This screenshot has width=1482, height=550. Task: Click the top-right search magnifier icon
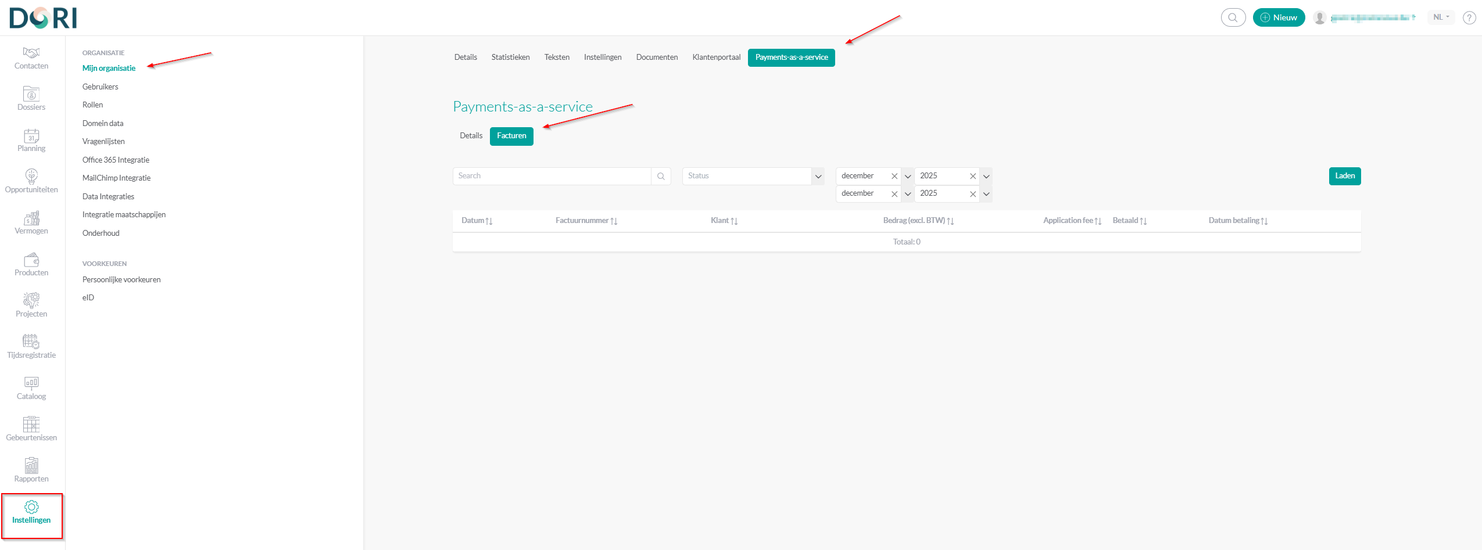tap(1233, 18)
